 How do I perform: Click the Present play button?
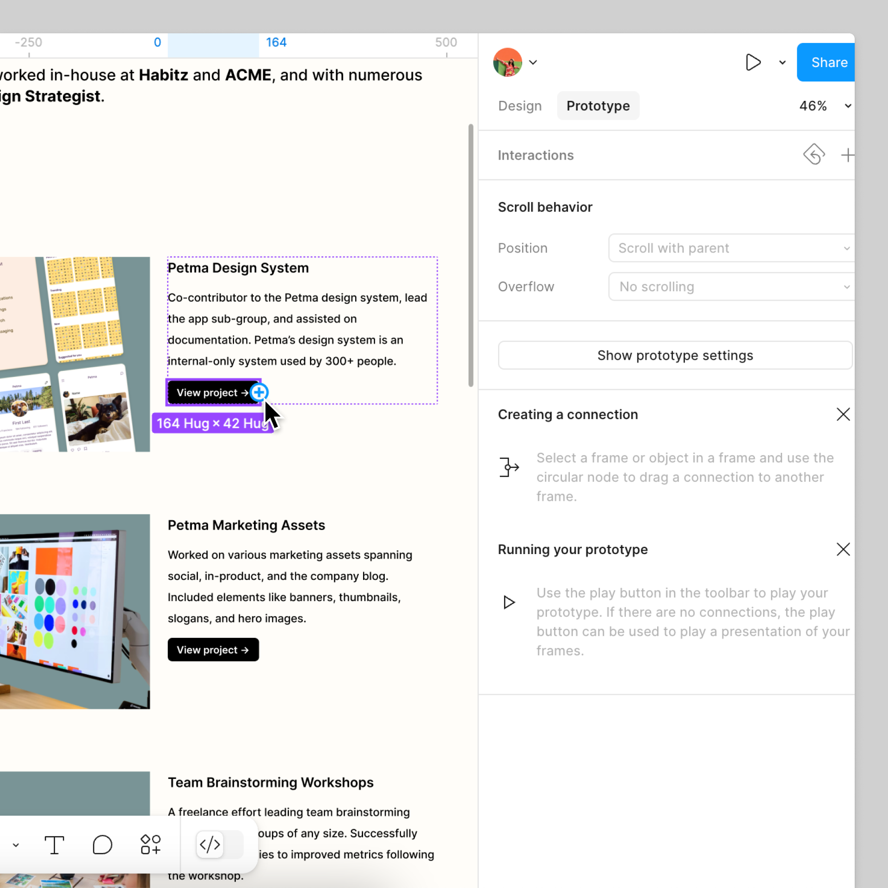pos(753,62)
